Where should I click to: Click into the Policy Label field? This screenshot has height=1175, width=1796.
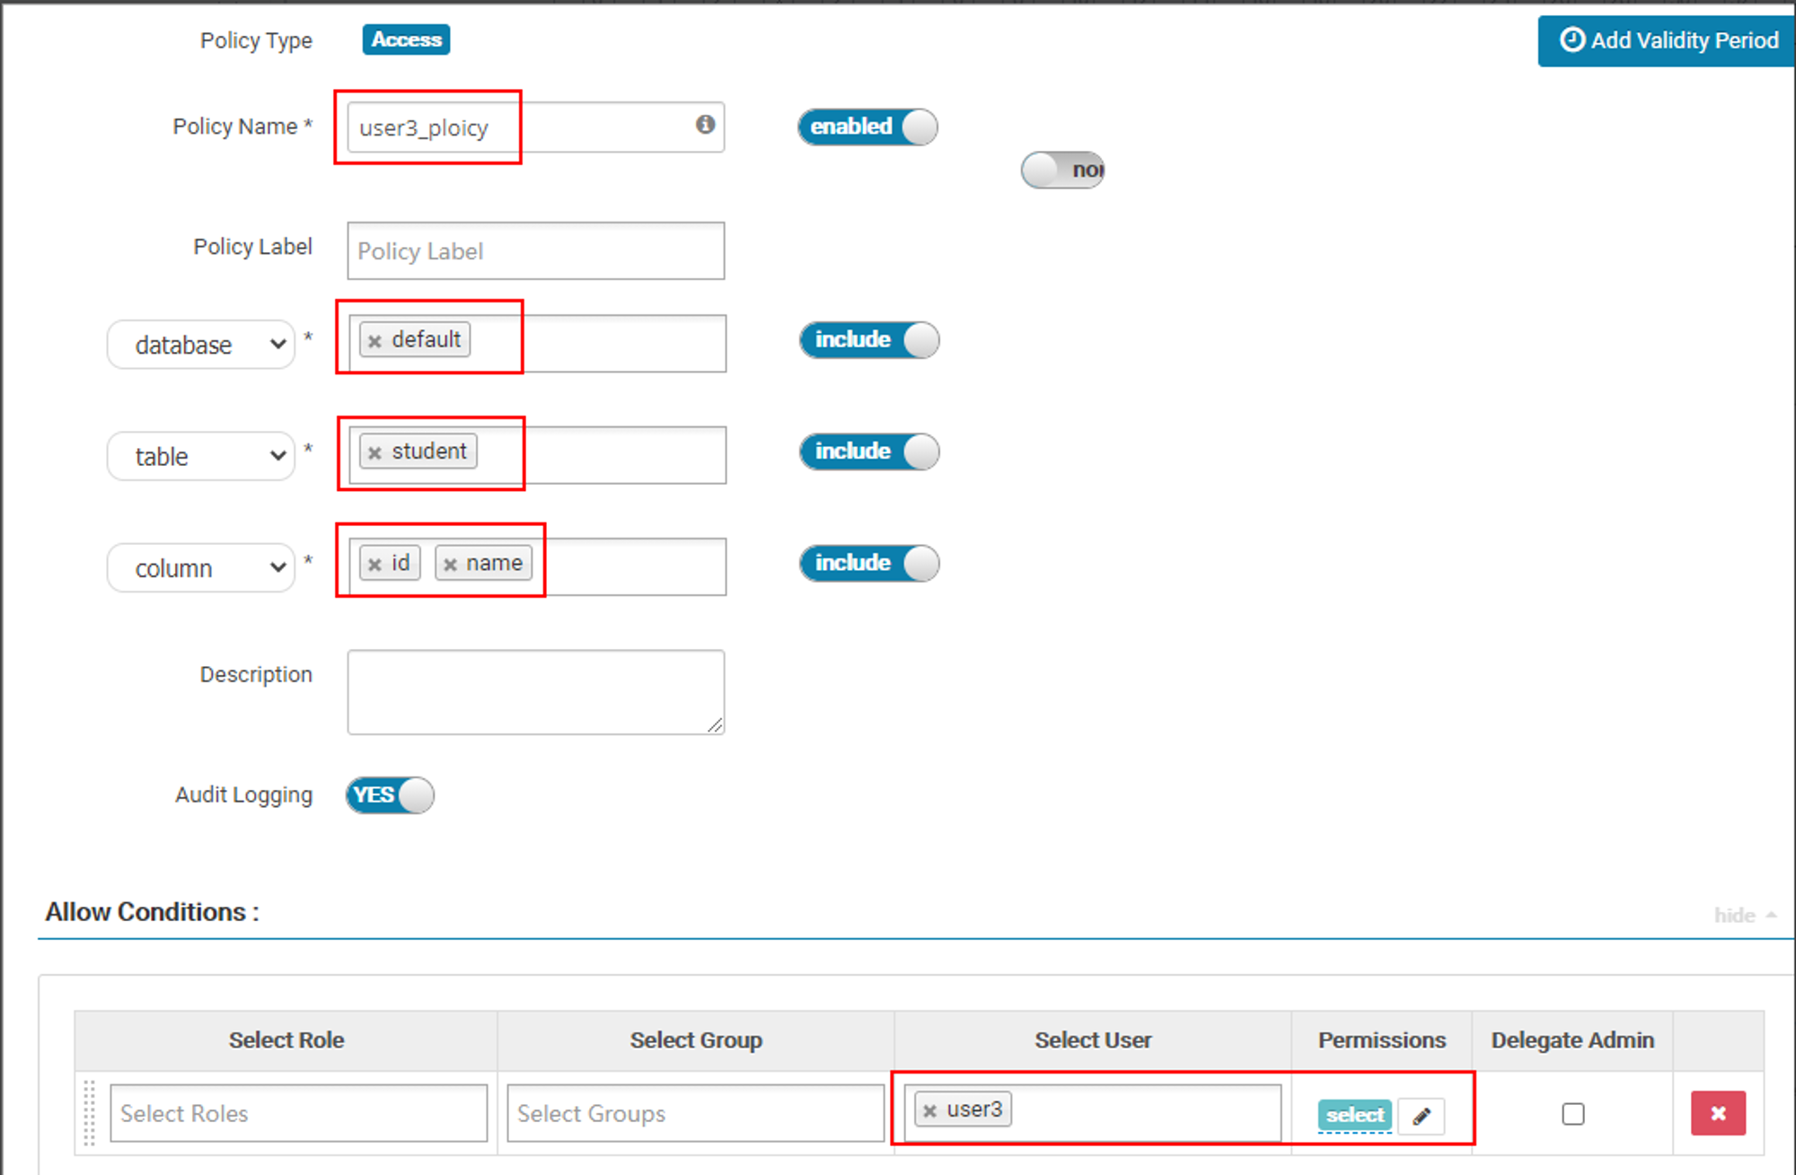[x=536, y=250]
